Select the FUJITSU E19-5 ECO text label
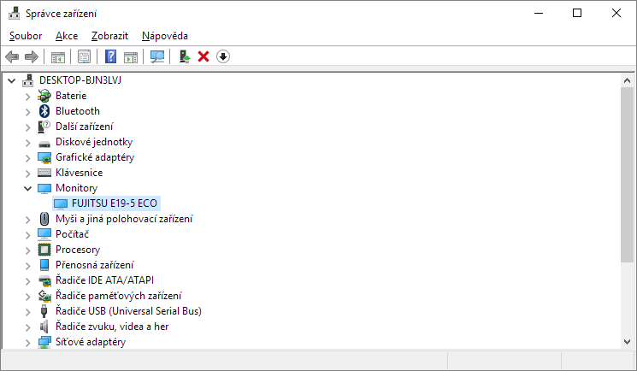This screenshot has height=371, width=637. pyautogui.click(x=115, y=203)
